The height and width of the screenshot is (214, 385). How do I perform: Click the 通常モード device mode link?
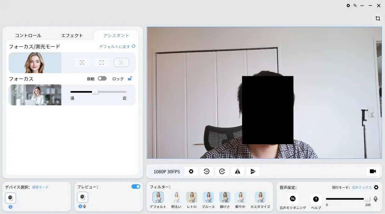pos(40,187)
